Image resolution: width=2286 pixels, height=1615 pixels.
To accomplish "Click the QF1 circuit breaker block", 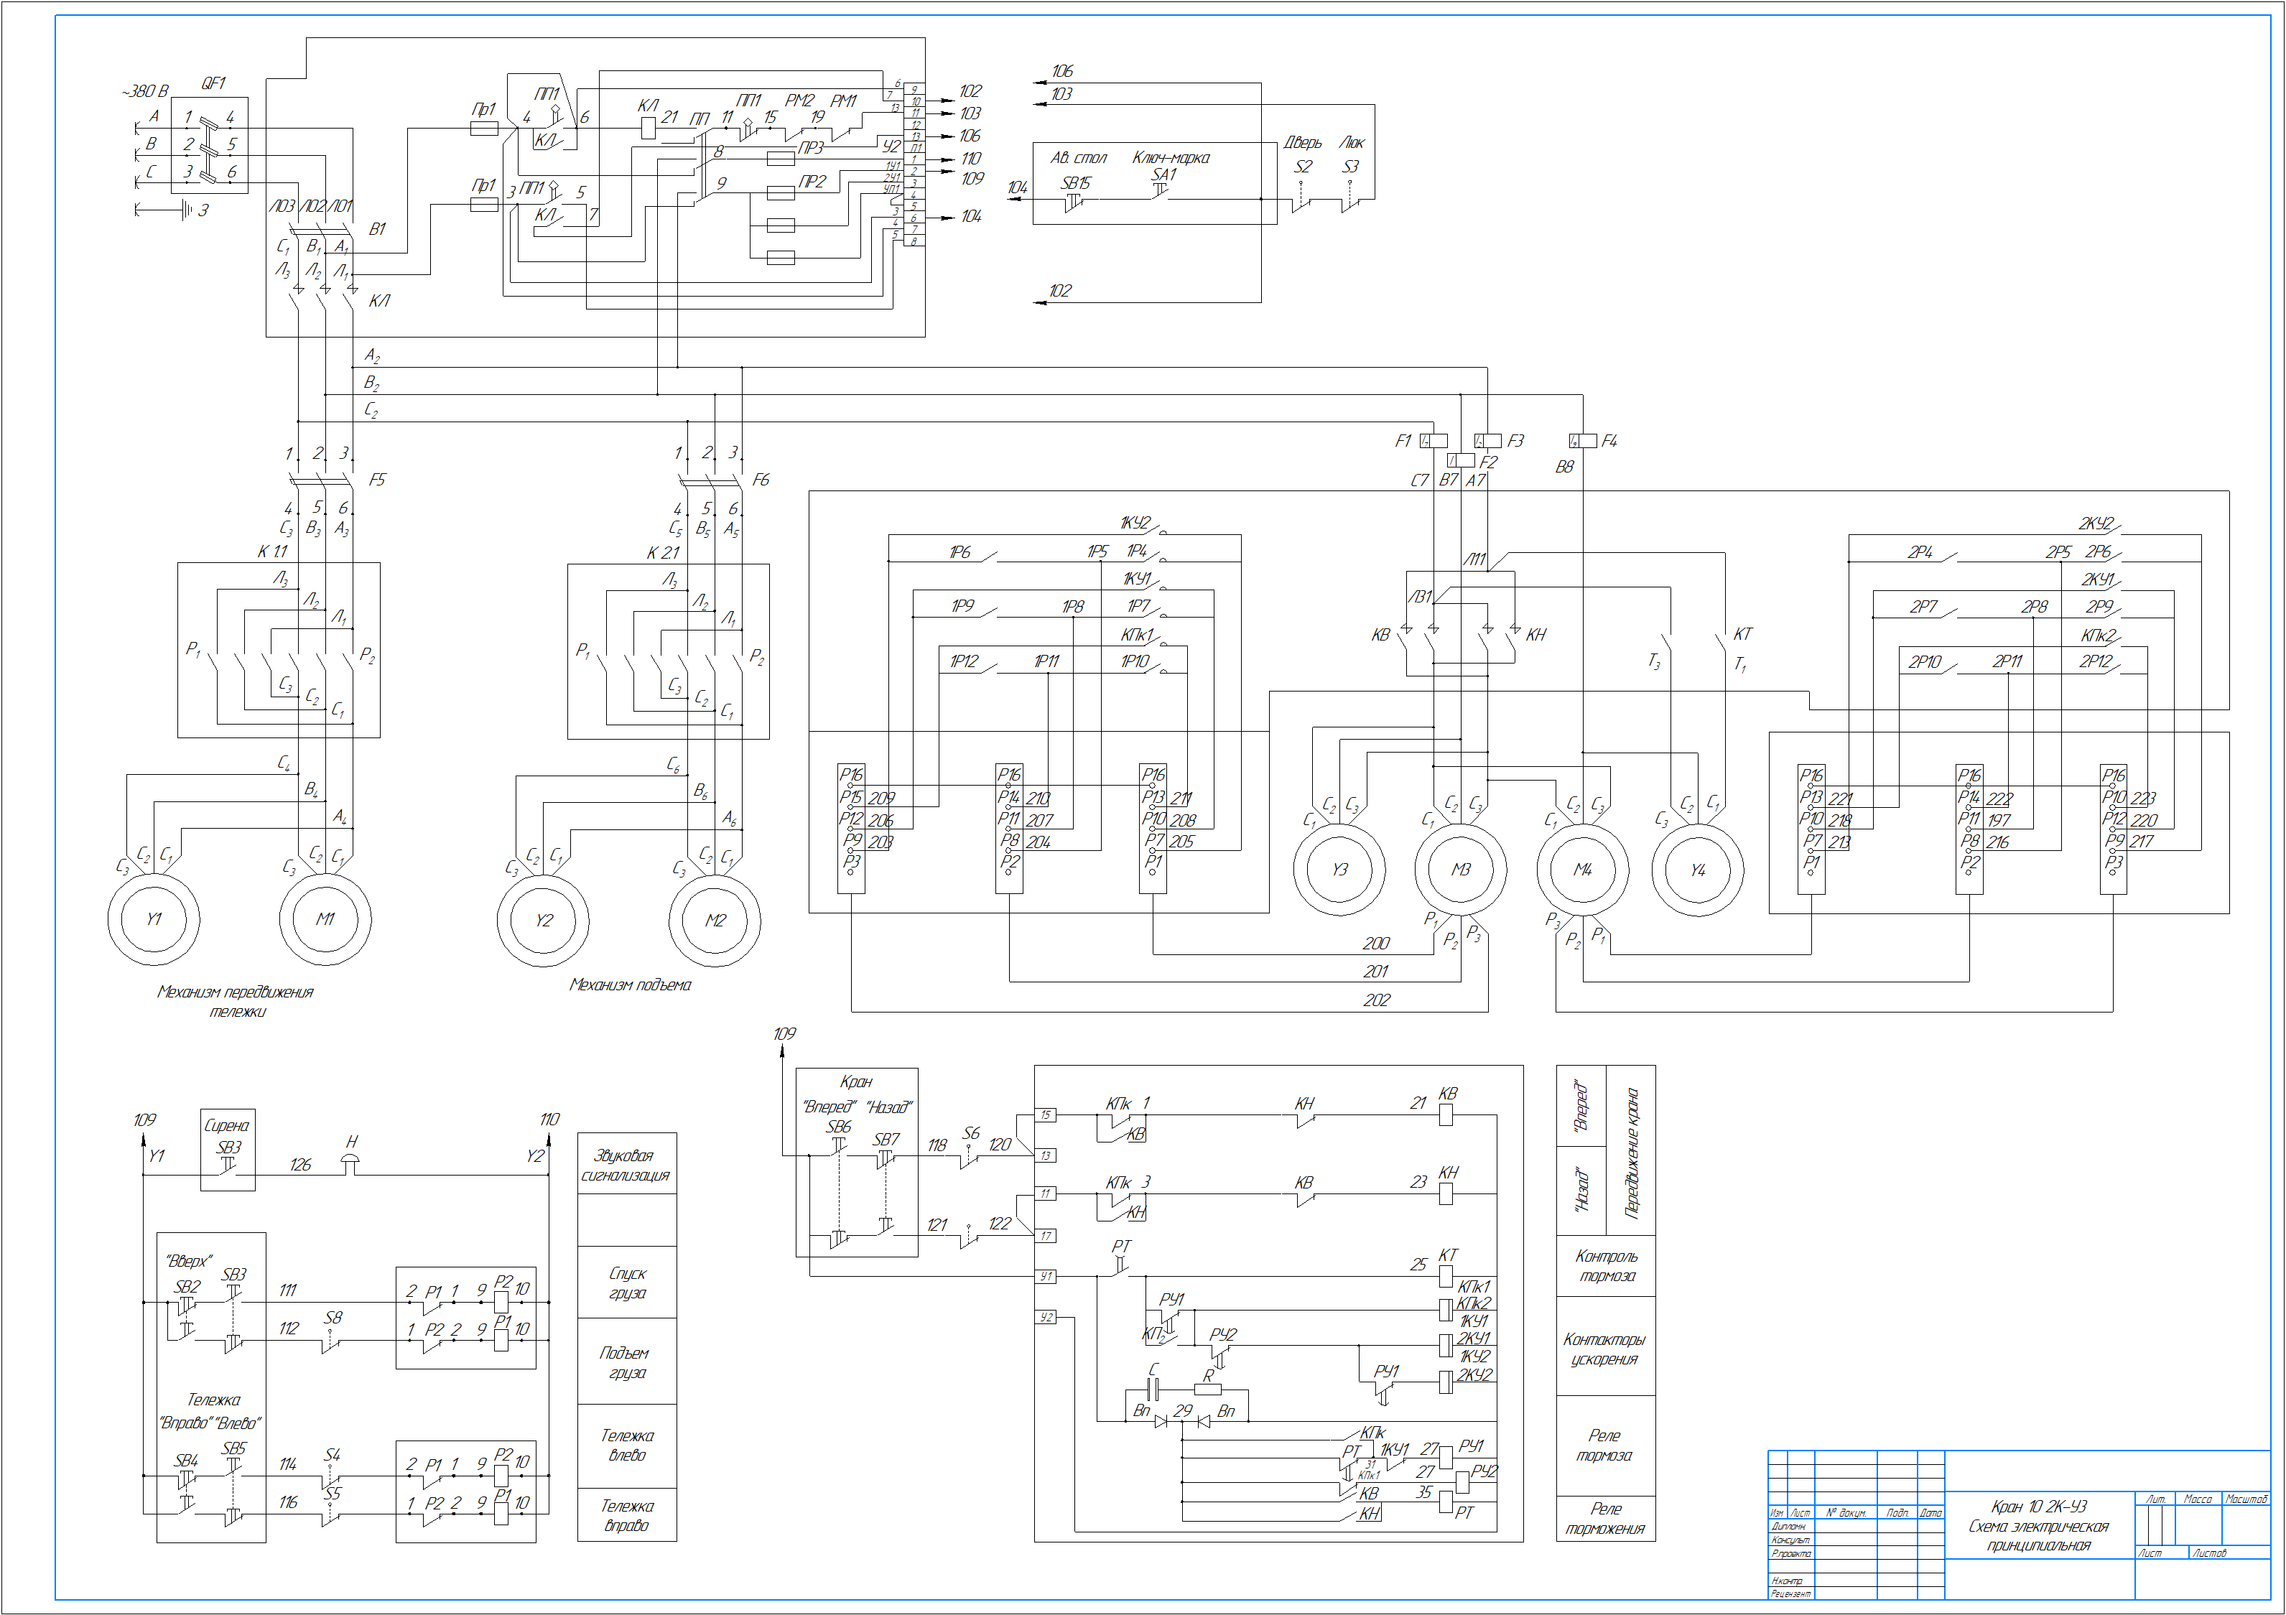I will [x=209, y=145].
